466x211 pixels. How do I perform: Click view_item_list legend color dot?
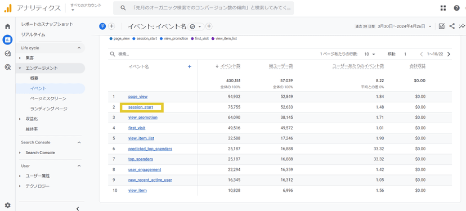pyautogui.click(x=213, y=38)
